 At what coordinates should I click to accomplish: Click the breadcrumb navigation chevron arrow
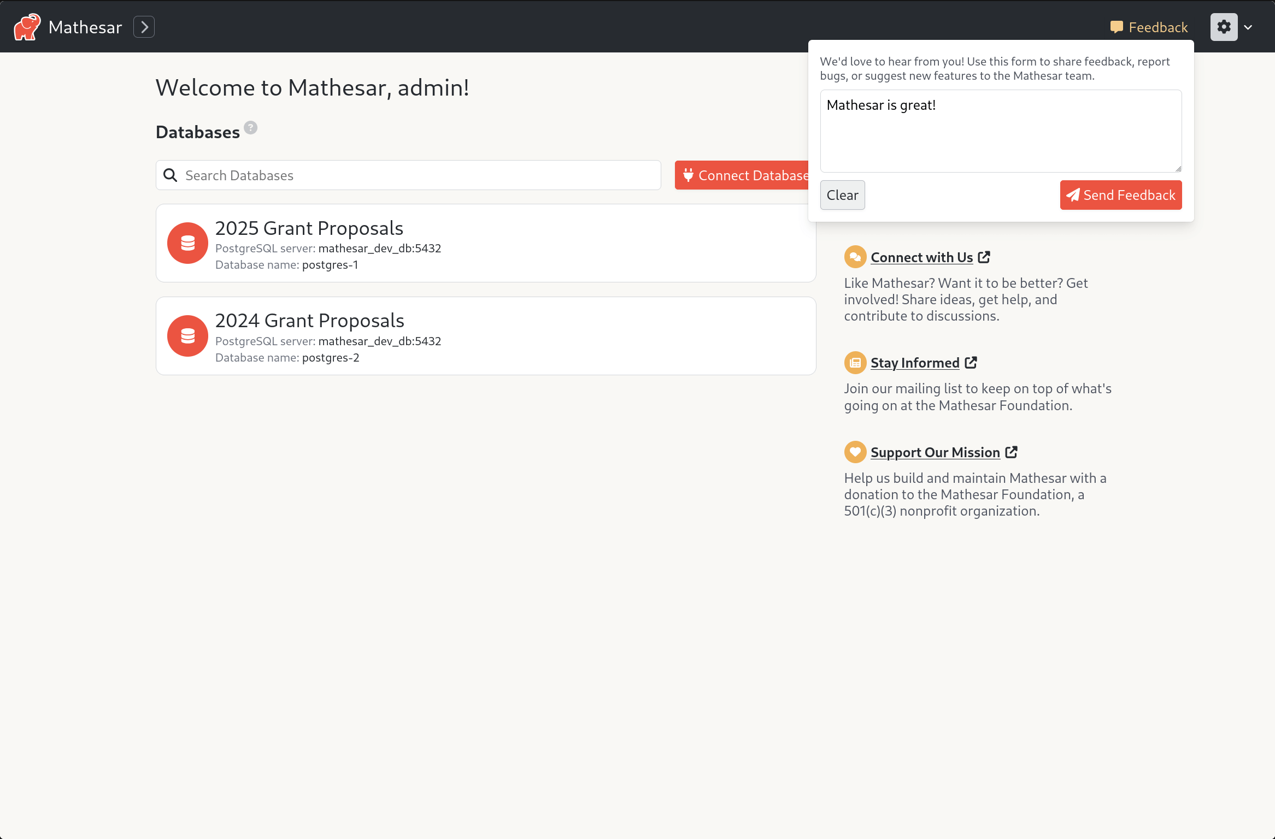[x=144, y=26]
